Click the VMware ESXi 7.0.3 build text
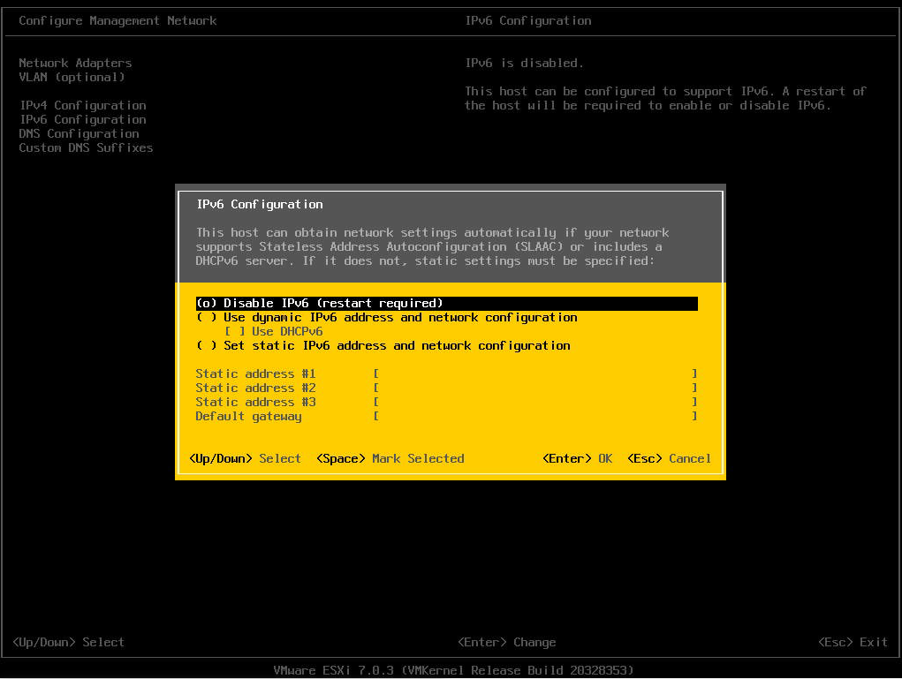Image resolution: width=902 pixels, height=679 pixels. [x=453, y=670]
